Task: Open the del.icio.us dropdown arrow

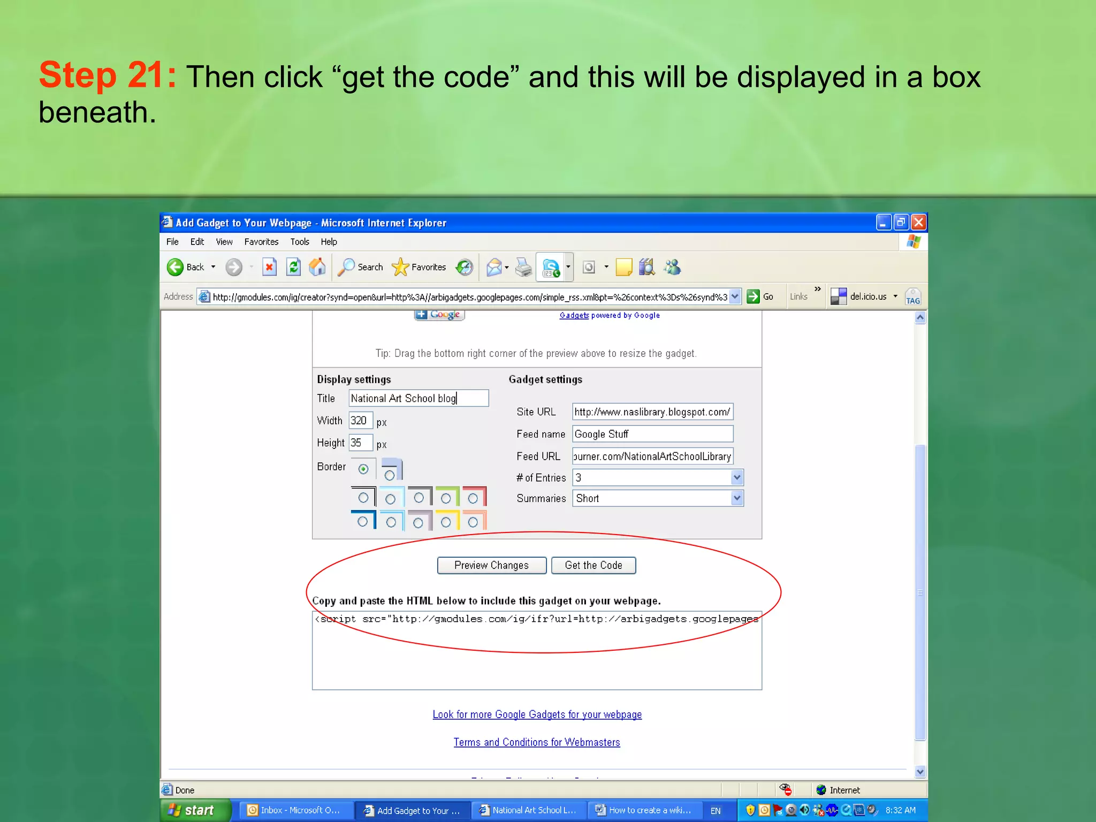Action: [x=895, y=296]
